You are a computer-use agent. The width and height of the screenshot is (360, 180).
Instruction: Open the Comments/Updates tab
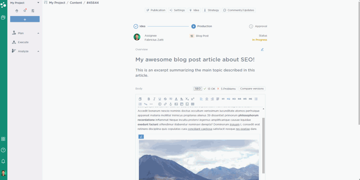239,10
